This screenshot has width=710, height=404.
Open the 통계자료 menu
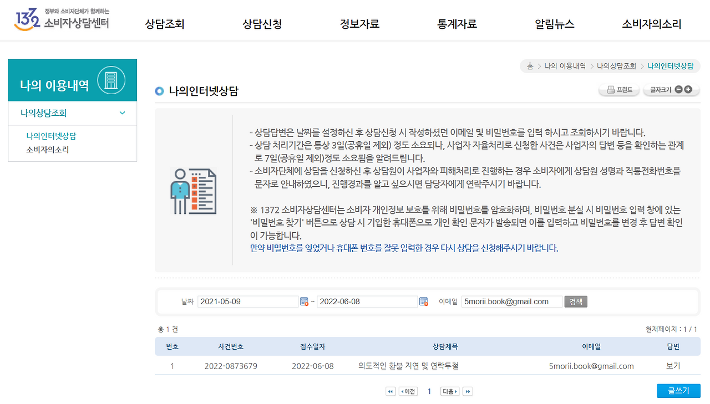click(x=456, y=24)
